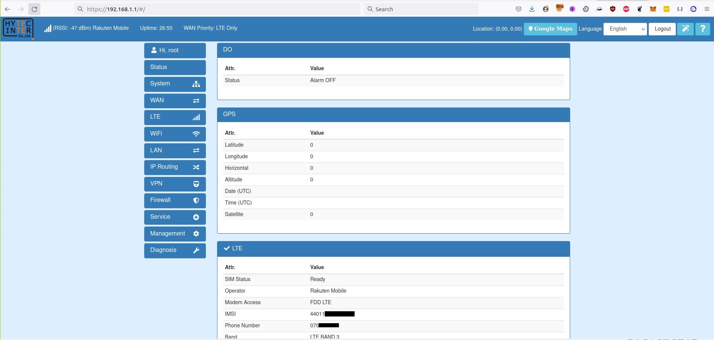
Task: Open the Language dropdown set to English
Action: point(625,29)
